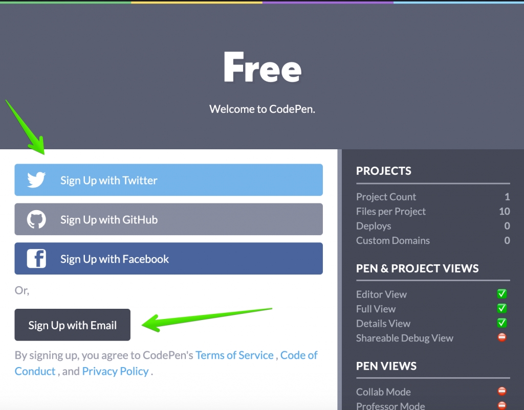Click the GitHub octocat icon
524x410 pixels.
(36, 219)
